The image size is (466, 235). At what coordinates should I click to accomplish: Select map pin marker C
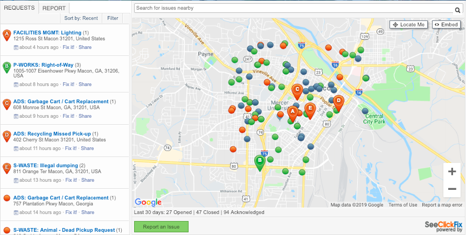(297, 91)
